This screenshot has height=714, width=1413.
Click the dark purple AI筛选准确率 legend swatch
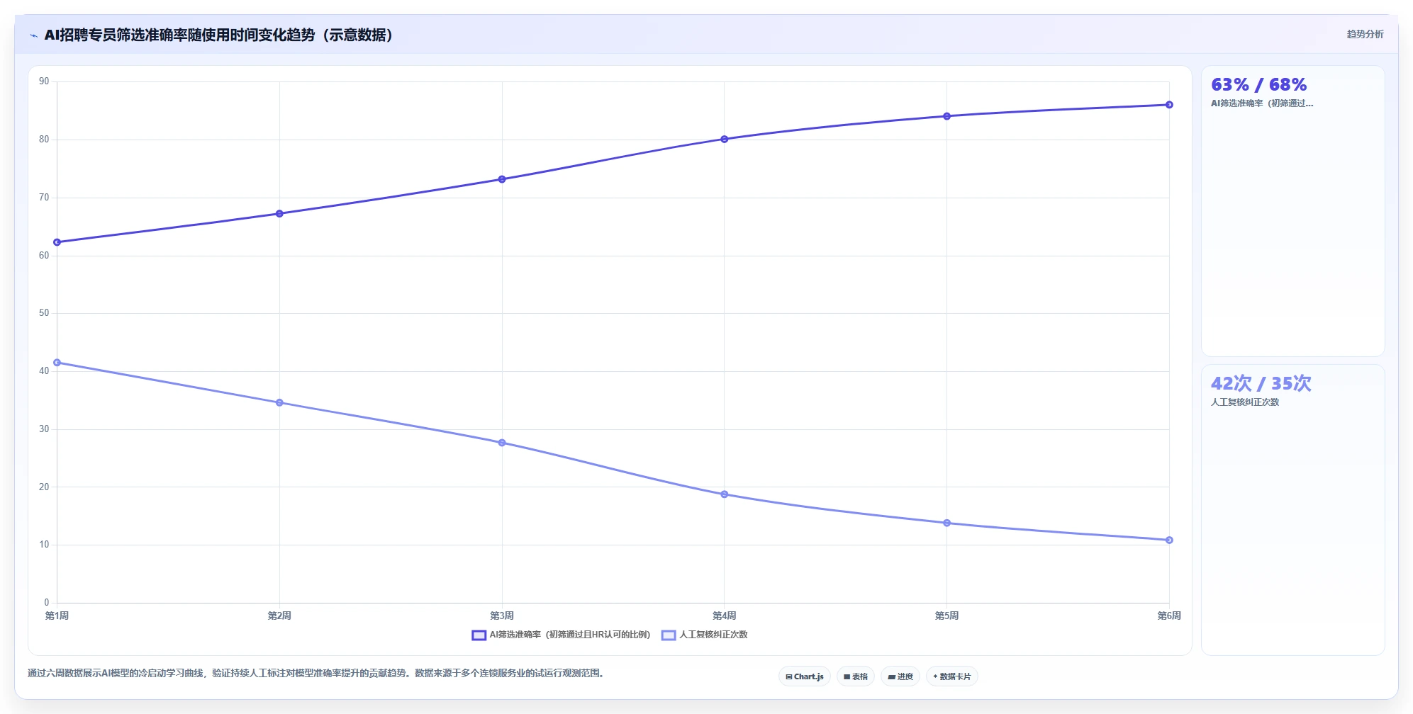pyautogui.click(x=479, y=635)
